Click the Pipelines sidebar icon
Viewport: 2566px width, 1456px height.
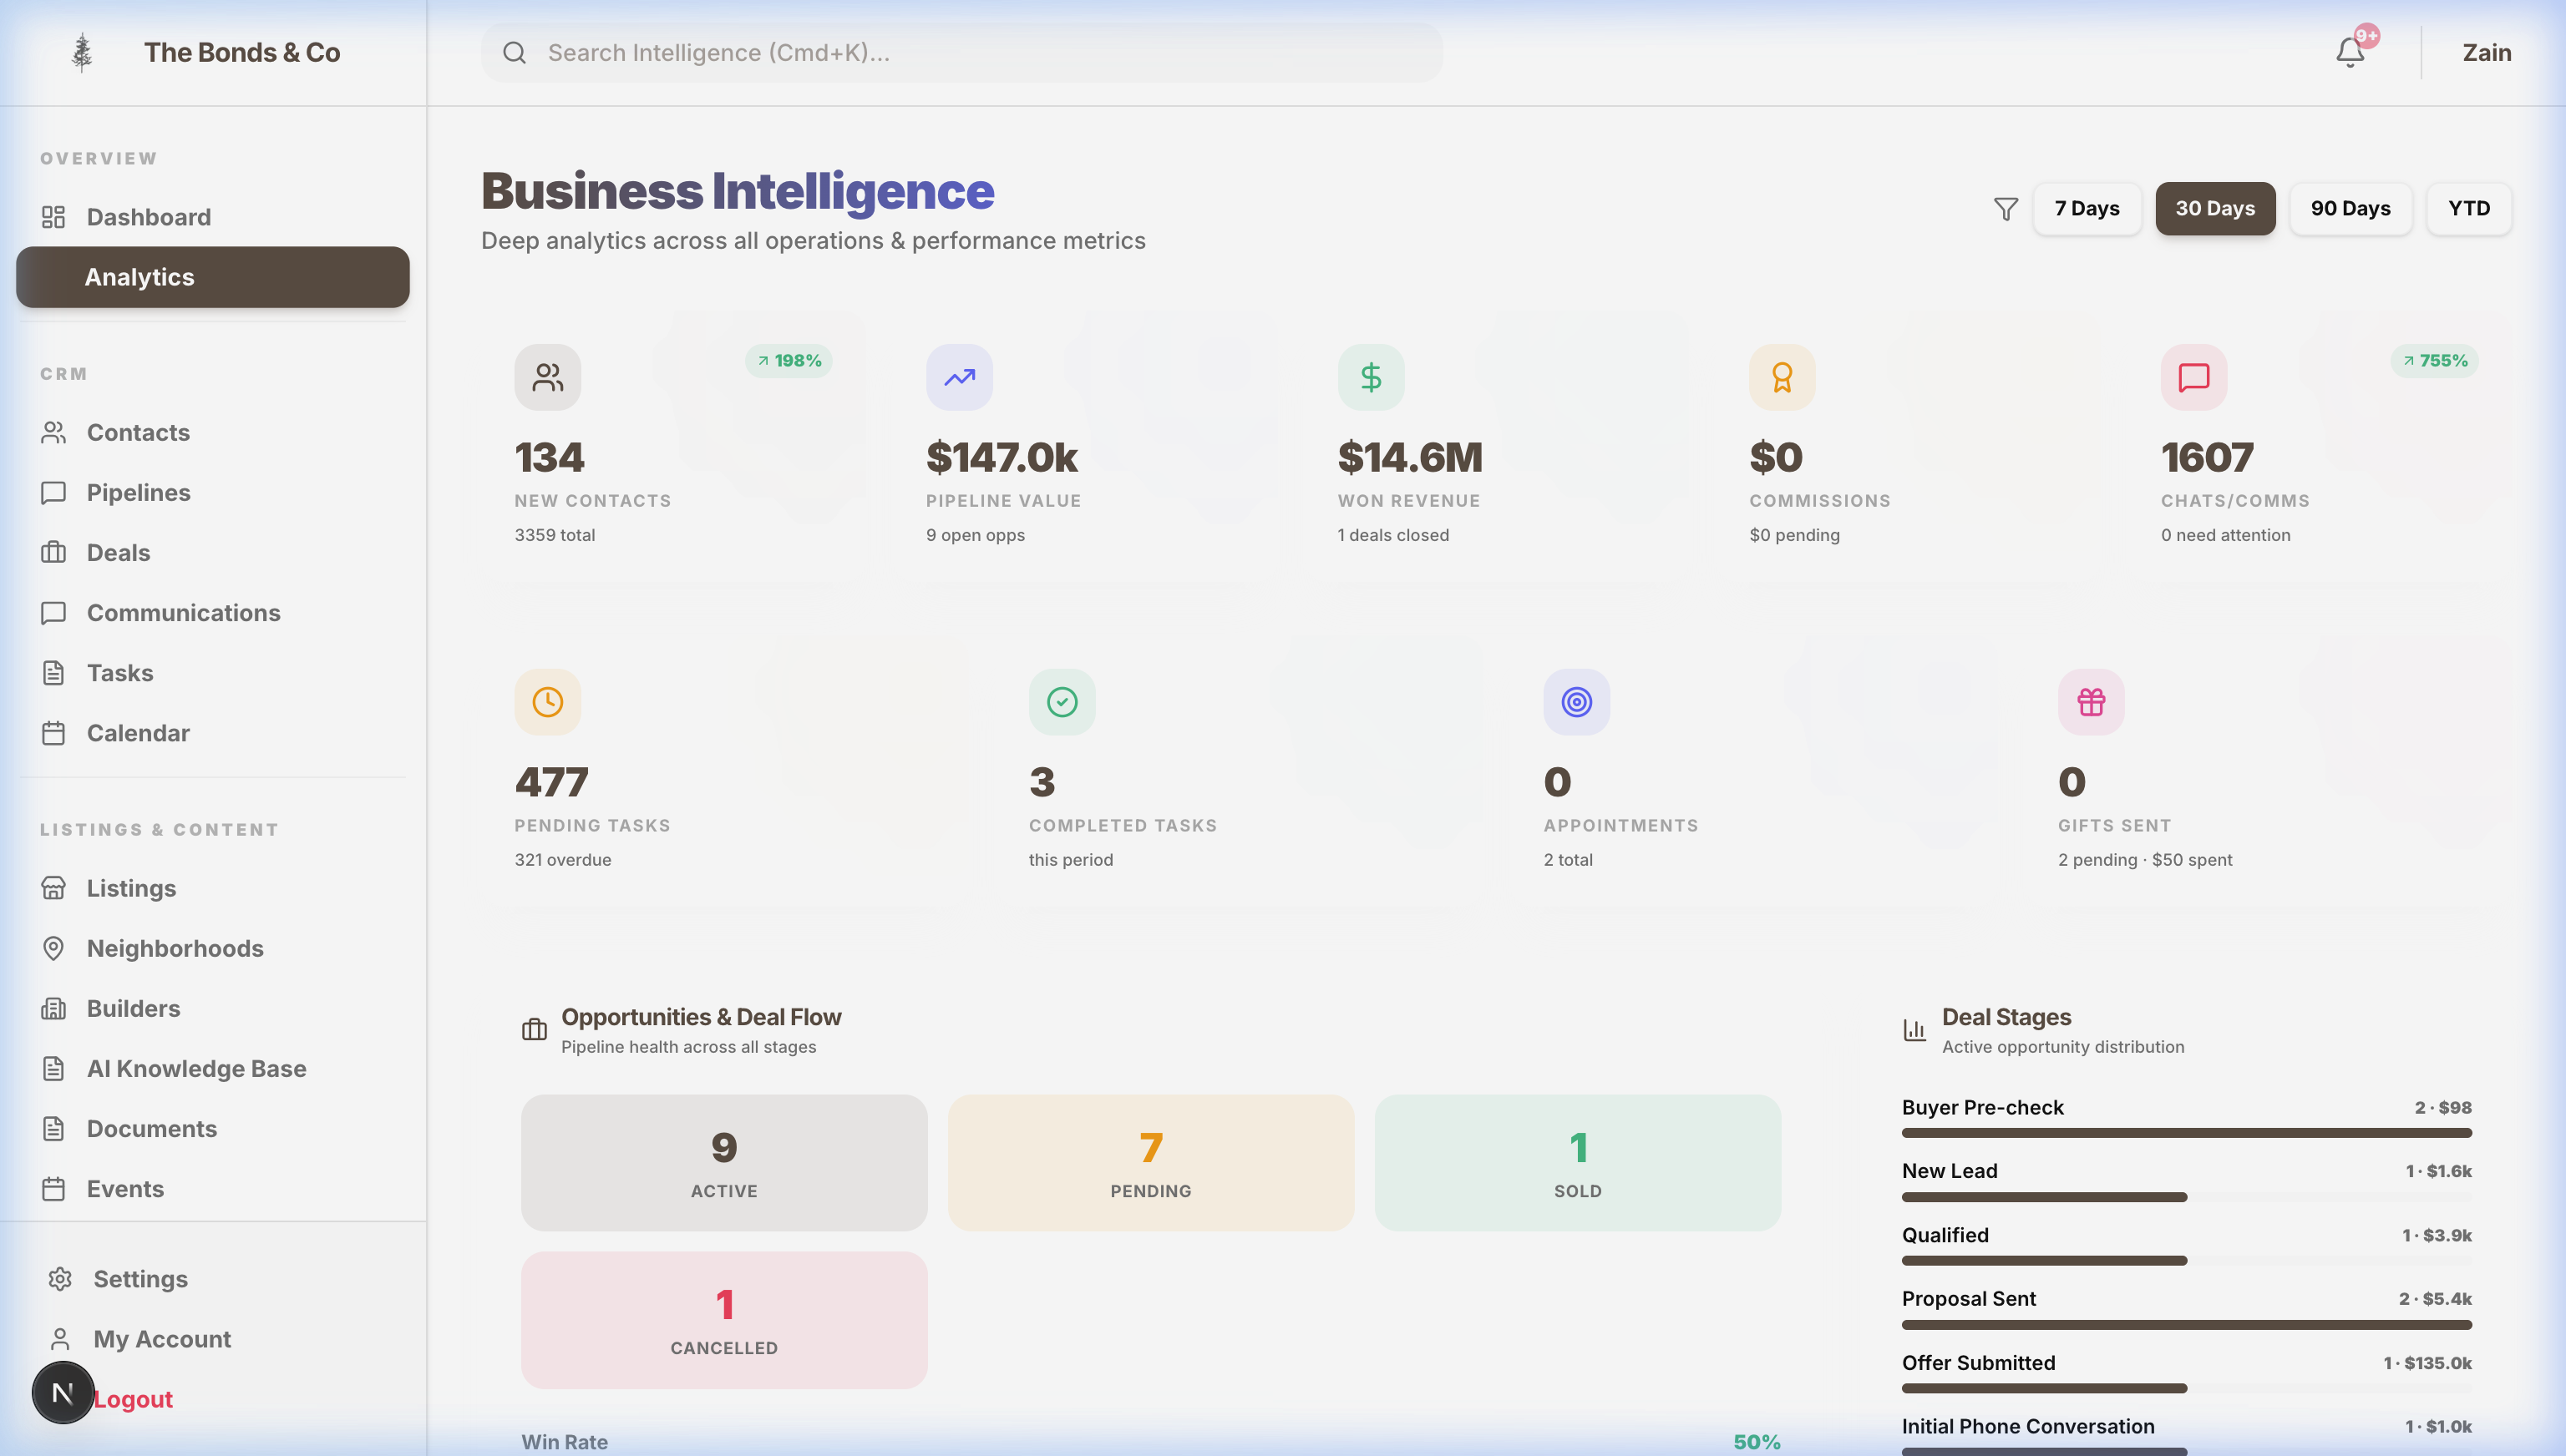[54, 492]
